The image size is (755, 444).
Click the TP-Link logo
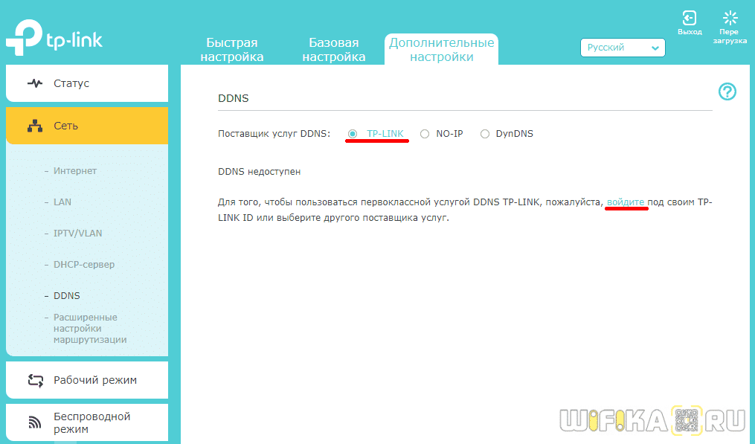[54, 39]
